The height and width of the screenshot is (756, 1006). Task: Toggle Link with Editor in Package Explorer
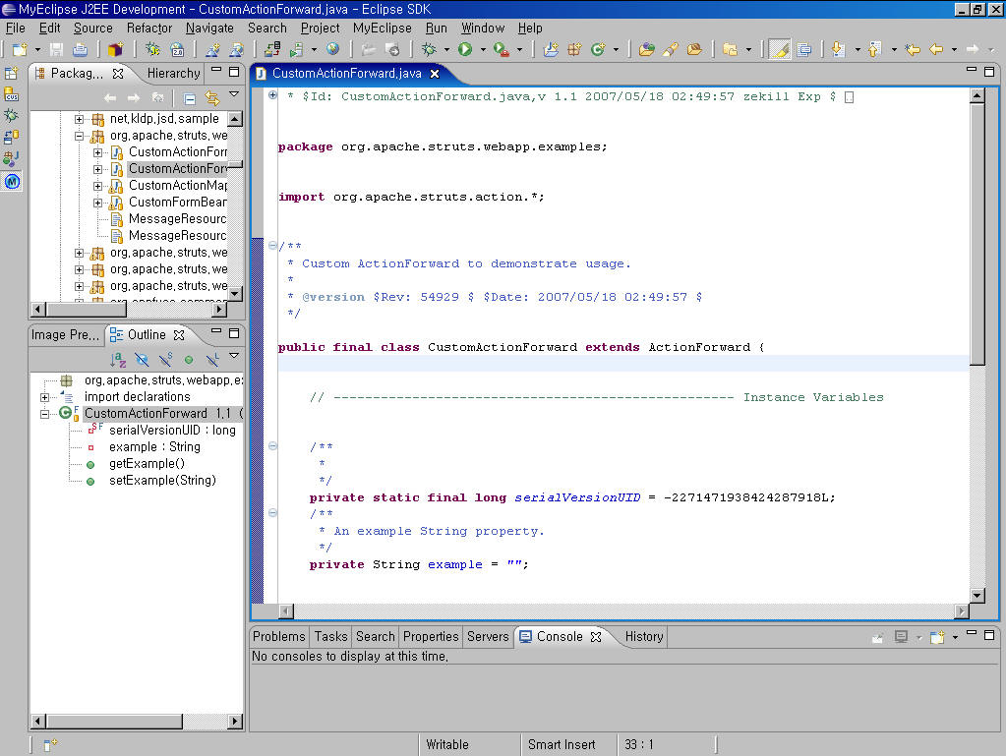211,98
